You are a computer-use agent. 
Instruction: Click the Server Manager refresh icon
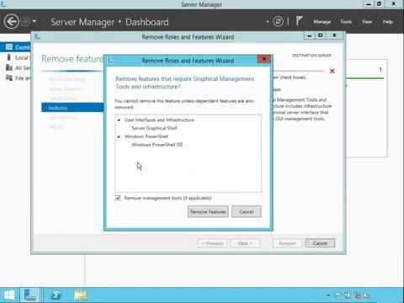point(278,21)
